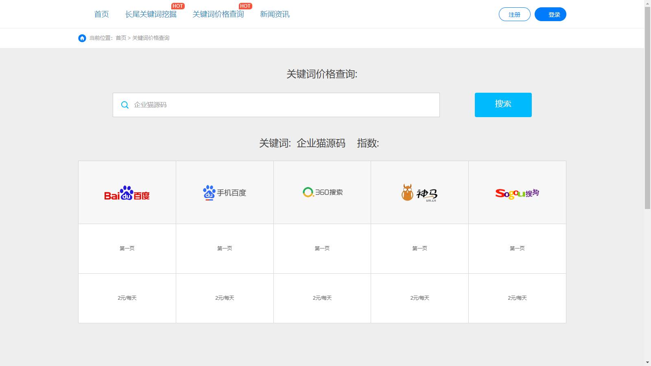The image size is (651, 366).
Task: Open the 首页 navigation menu item
Action: (101, 15)
